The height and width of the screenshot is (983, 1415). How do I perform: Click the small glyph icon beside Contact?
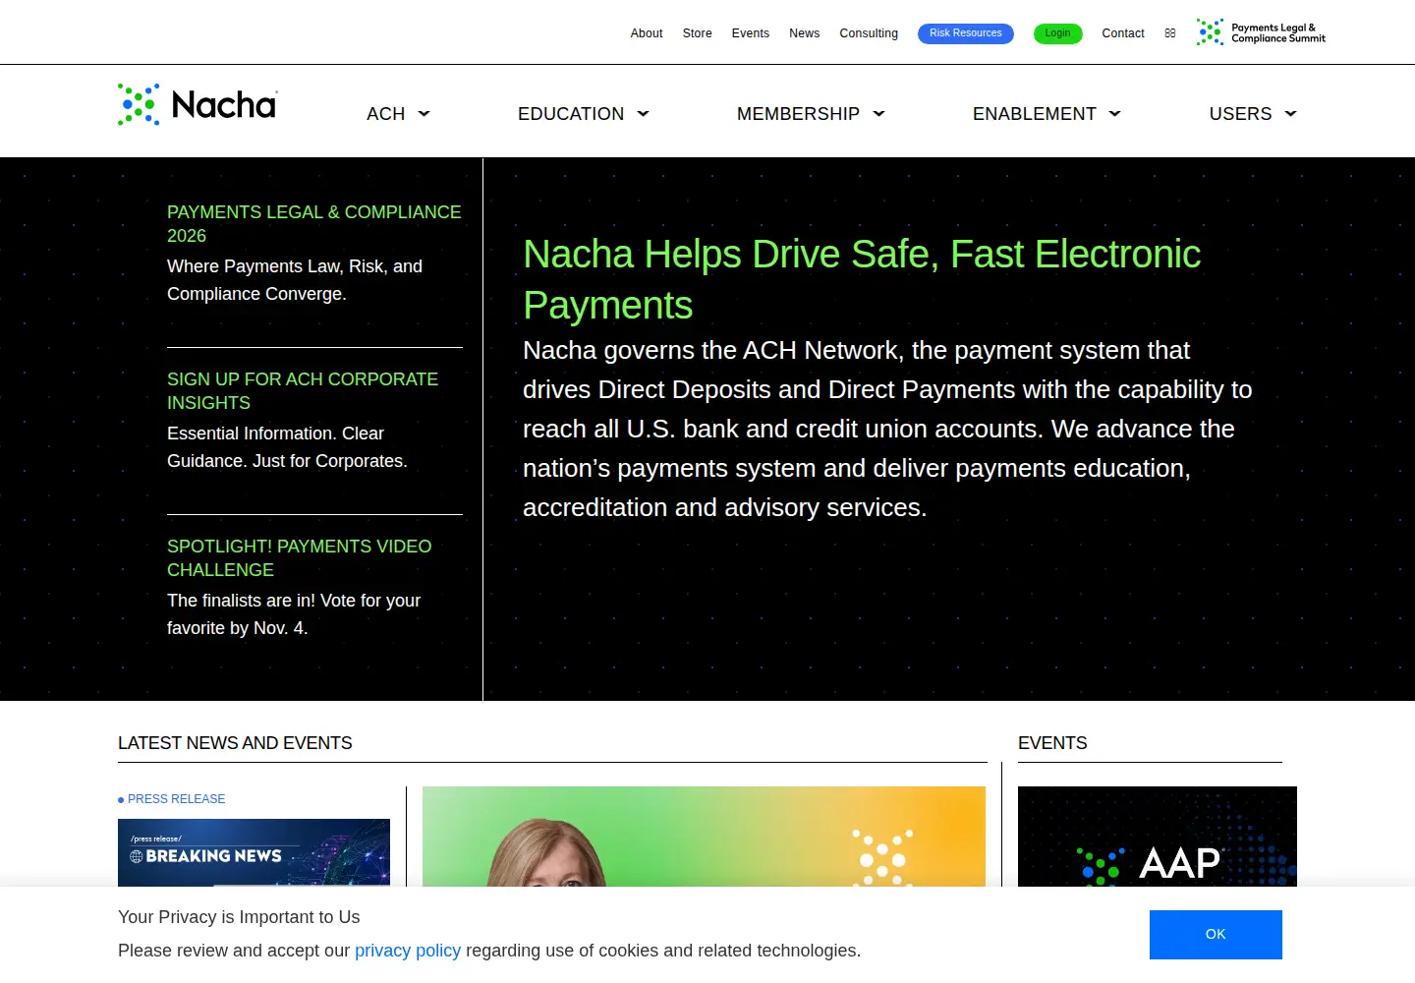[x=1170, y=33]
